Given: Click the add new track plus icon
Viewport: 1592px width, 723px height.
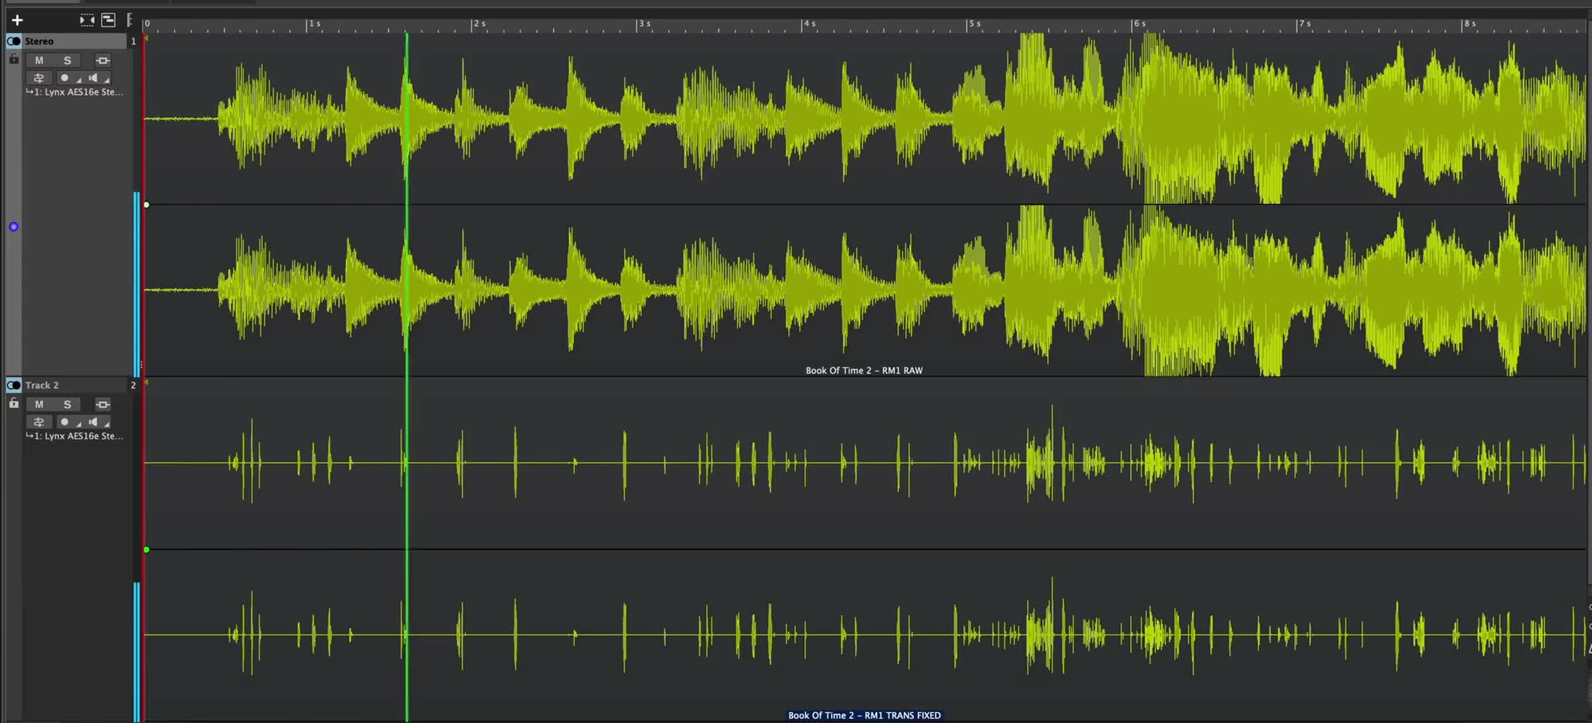Looking at the screenshot, I should tap(17, 19).
